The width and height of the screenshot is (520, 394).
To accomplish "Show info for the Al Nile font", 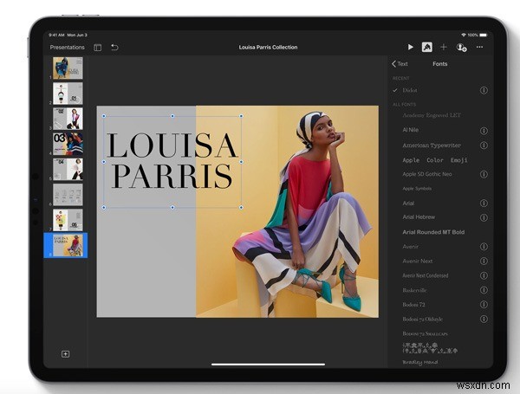I will 484,131.
